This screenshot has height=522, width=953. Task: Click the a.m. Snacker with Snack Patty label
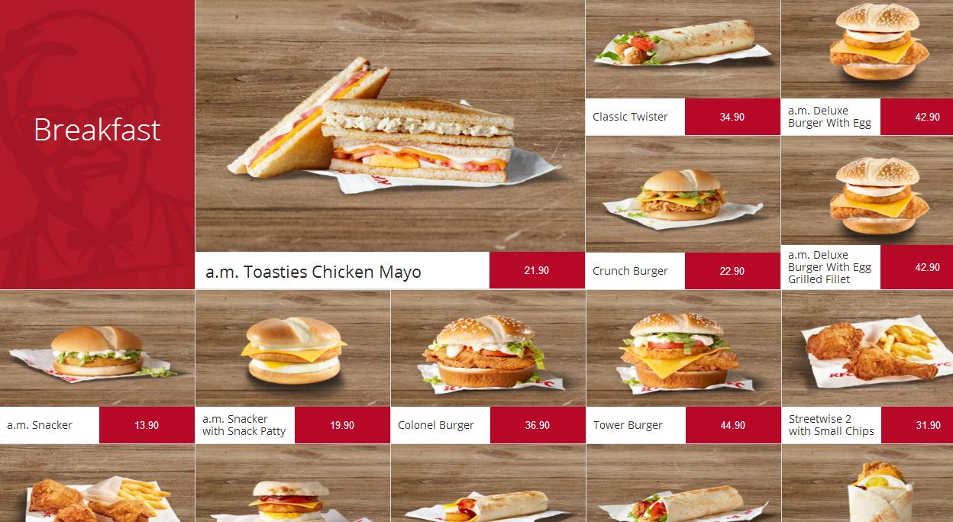[244, 425]
